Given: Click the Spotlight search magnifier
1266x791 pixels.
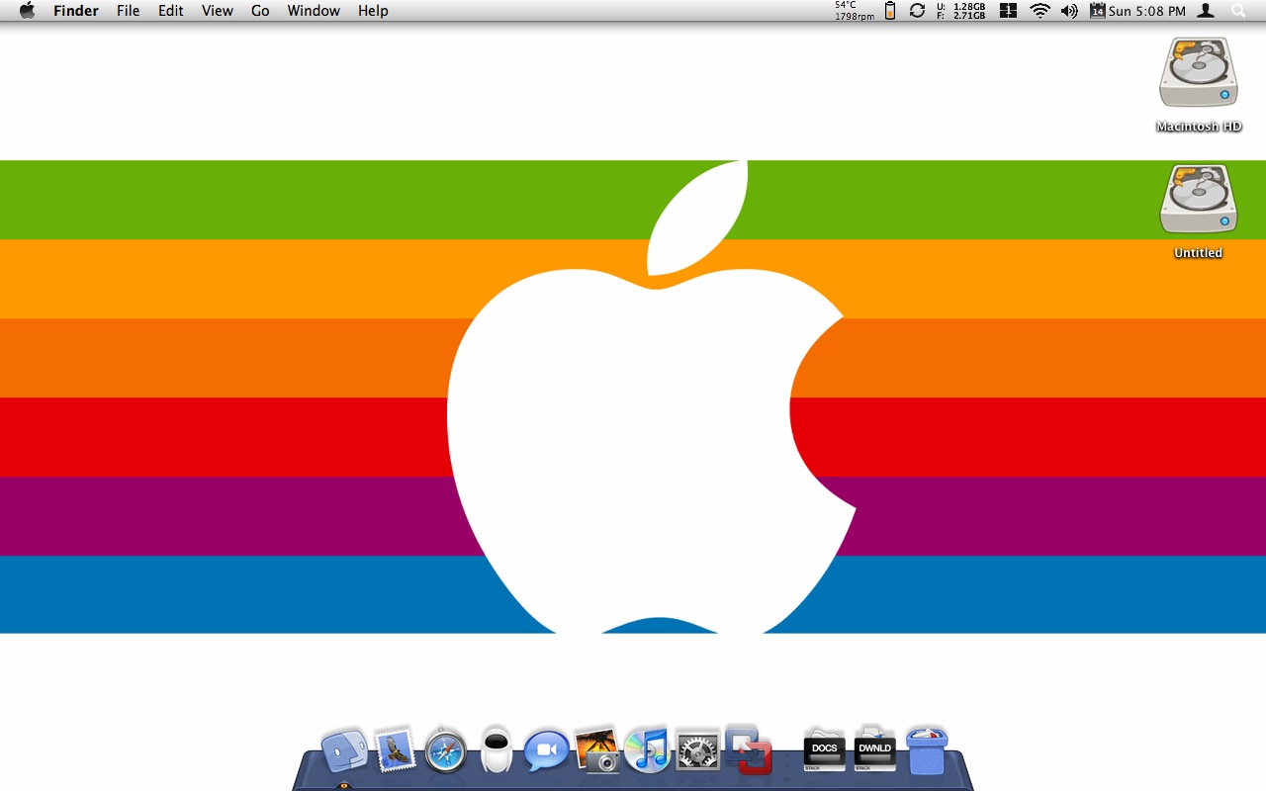Looking at the screenshot, I should click(1238, 11).
